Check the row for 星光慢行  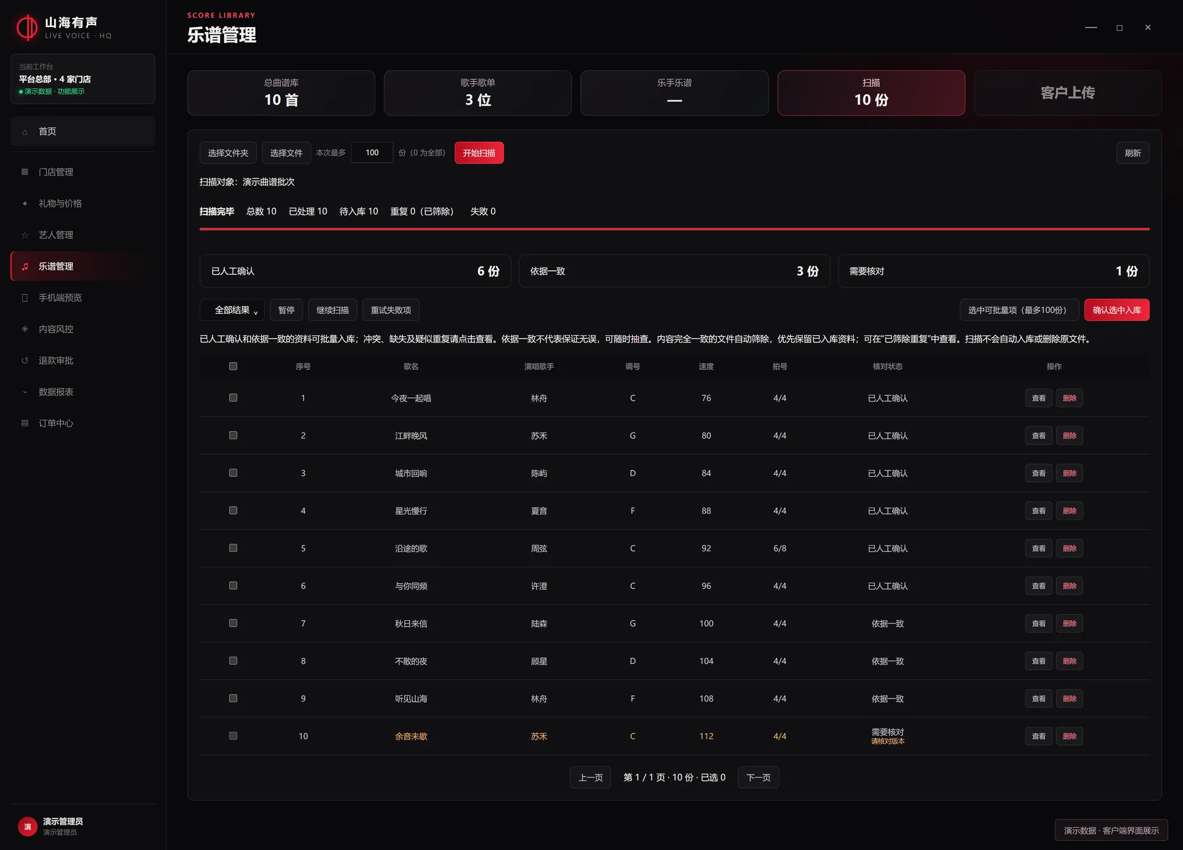[233, 510]
